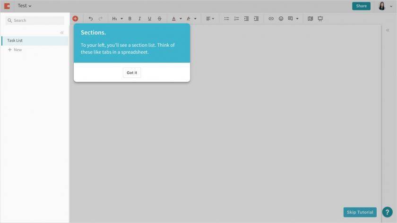Viewport: 397px width, 223px height.
Task: Open the Test document title menu
Action: tap(24, 6)
